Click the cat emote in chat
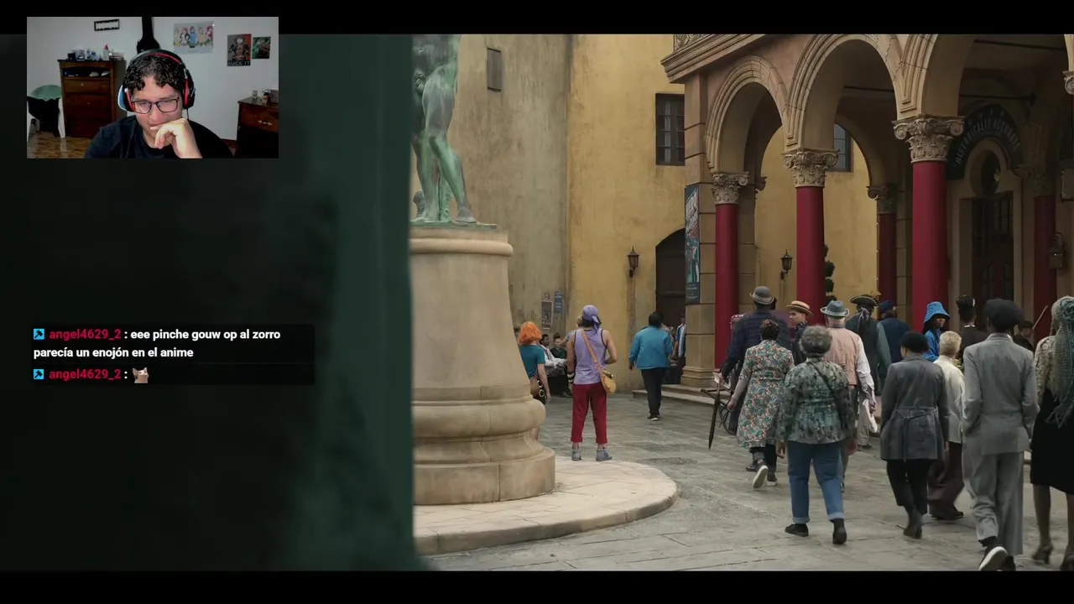 click(141, 375)
